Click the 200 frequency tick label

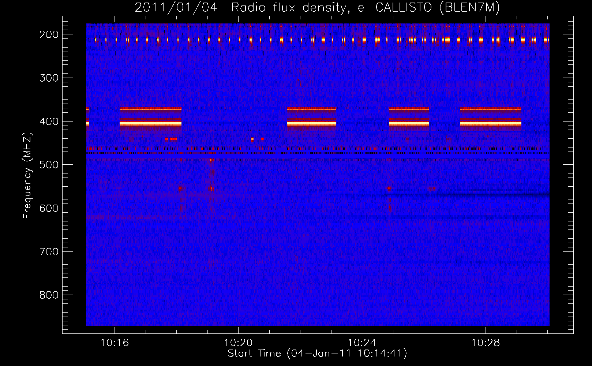[x=49, y=34]
